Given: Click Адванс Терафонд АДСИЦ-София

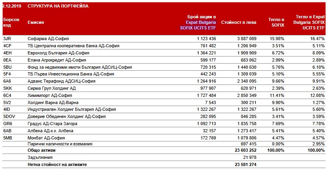Looking at the screenshot, I should click(x=61, y=81).
